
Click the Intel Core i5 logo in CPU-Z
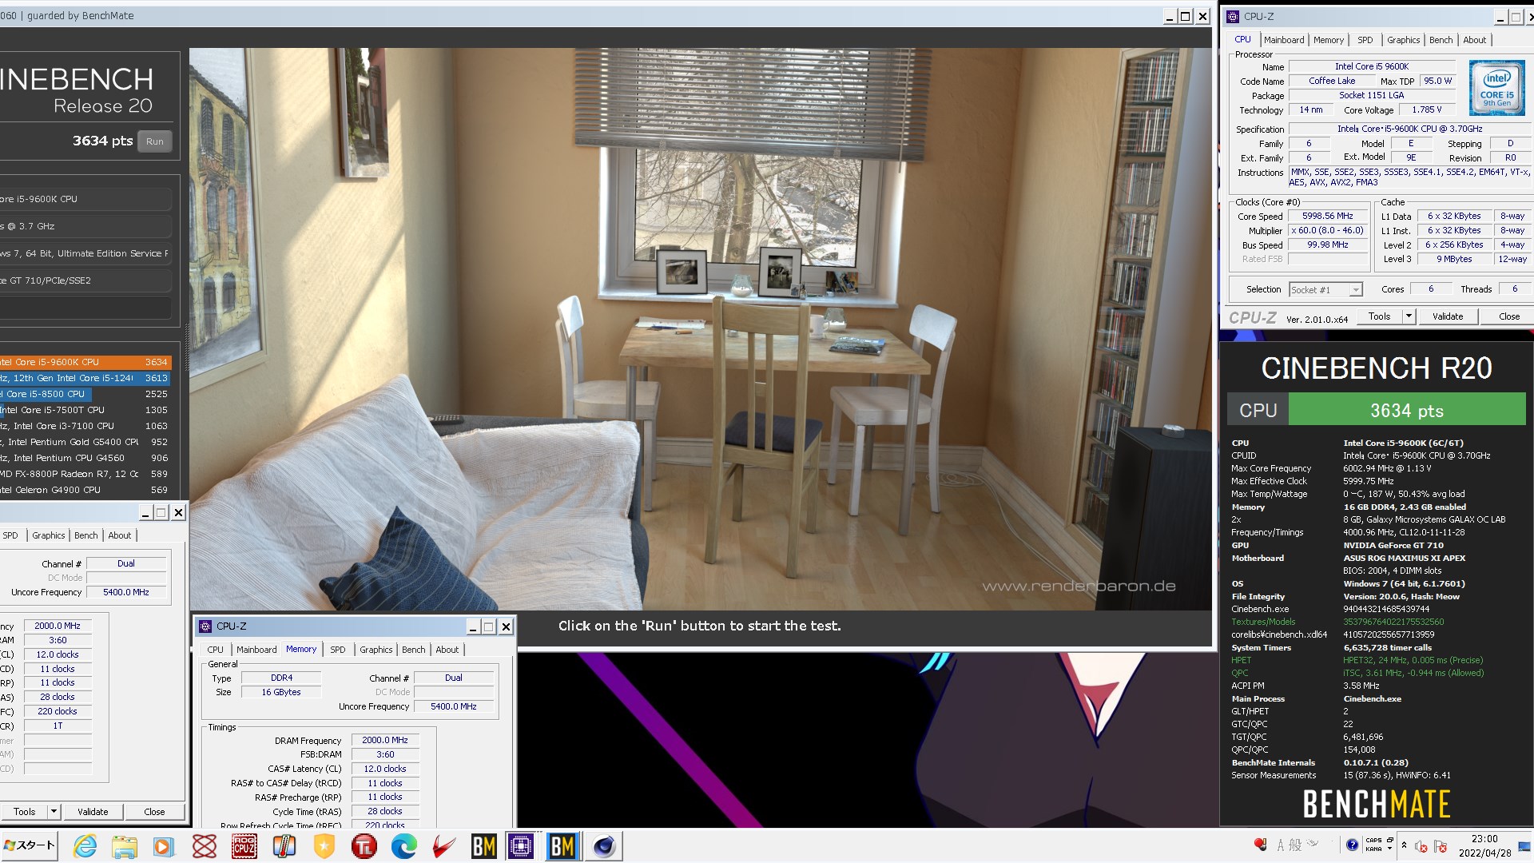[1496, 88]
